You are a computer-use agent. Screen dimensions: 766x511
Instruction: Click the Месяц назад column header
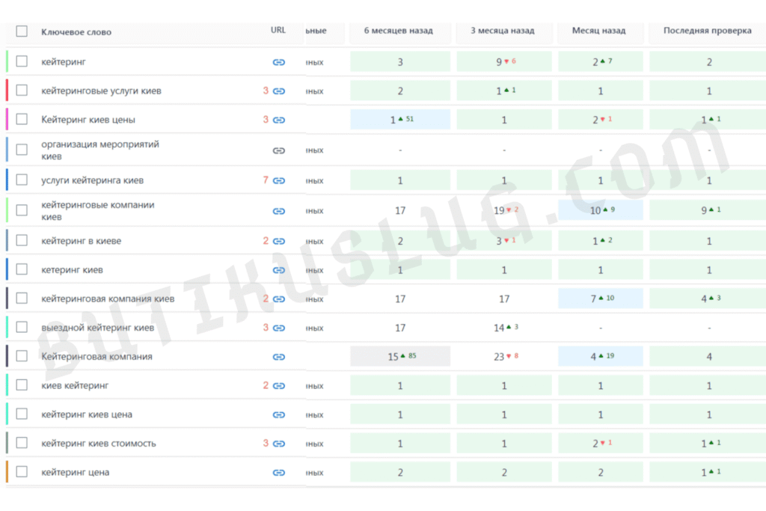point(598,31)
